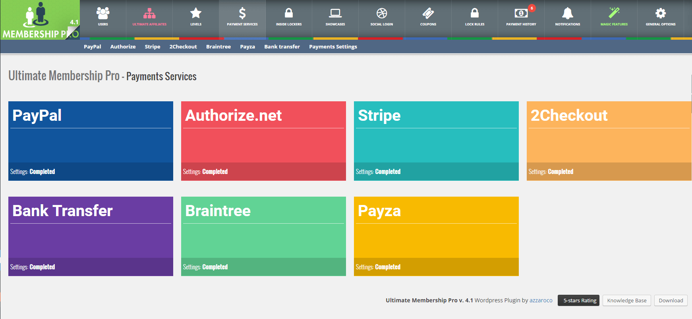Open Coupons ticket icon
The height and width of the screenshot is (319, 692).
(x=428, y=14)
